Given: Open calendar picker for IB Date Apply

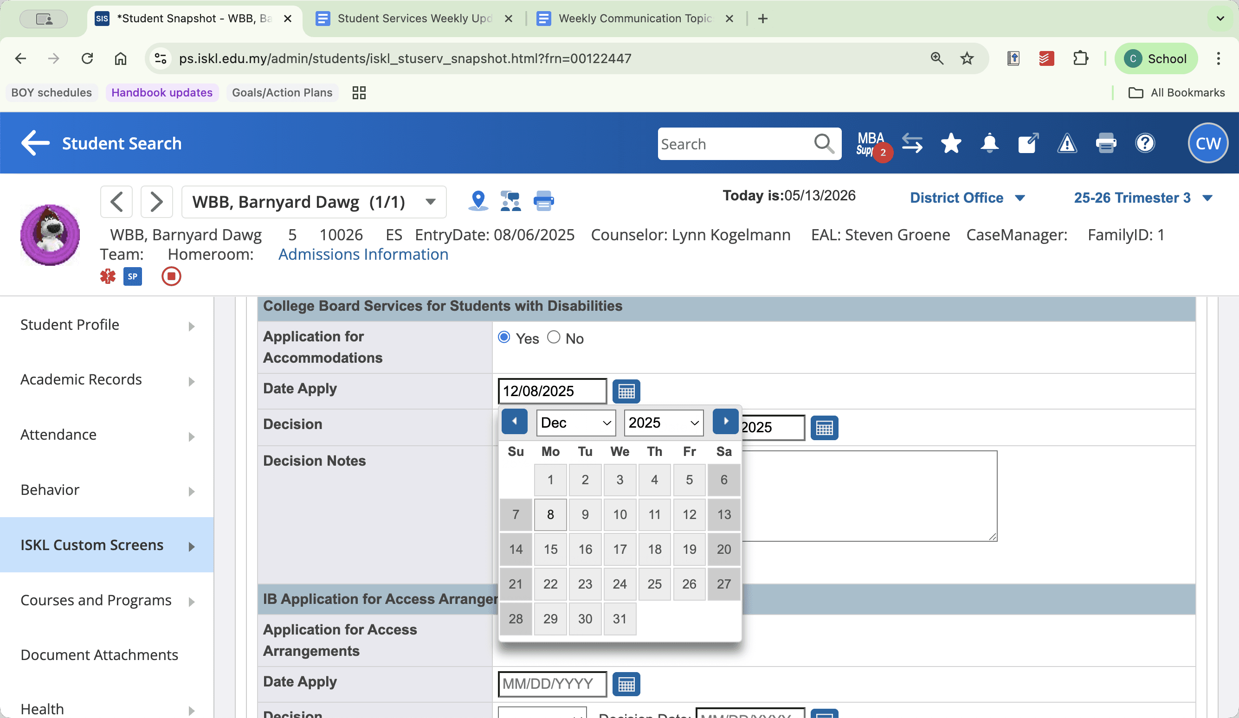Looking at the screenshot, I should [626, 684].
